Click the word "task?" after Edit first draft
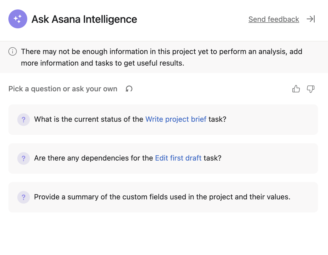The height and width of the screenshot is (255, 328). click(x=212, y=158)
